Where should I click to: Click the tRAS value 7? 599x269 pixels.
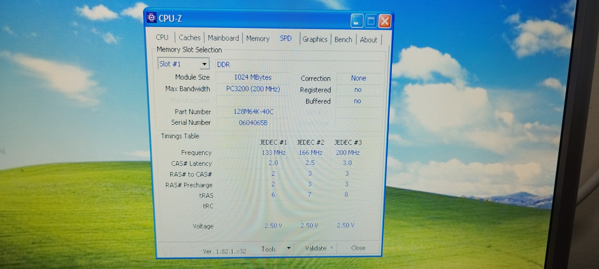tap(309, 194)
